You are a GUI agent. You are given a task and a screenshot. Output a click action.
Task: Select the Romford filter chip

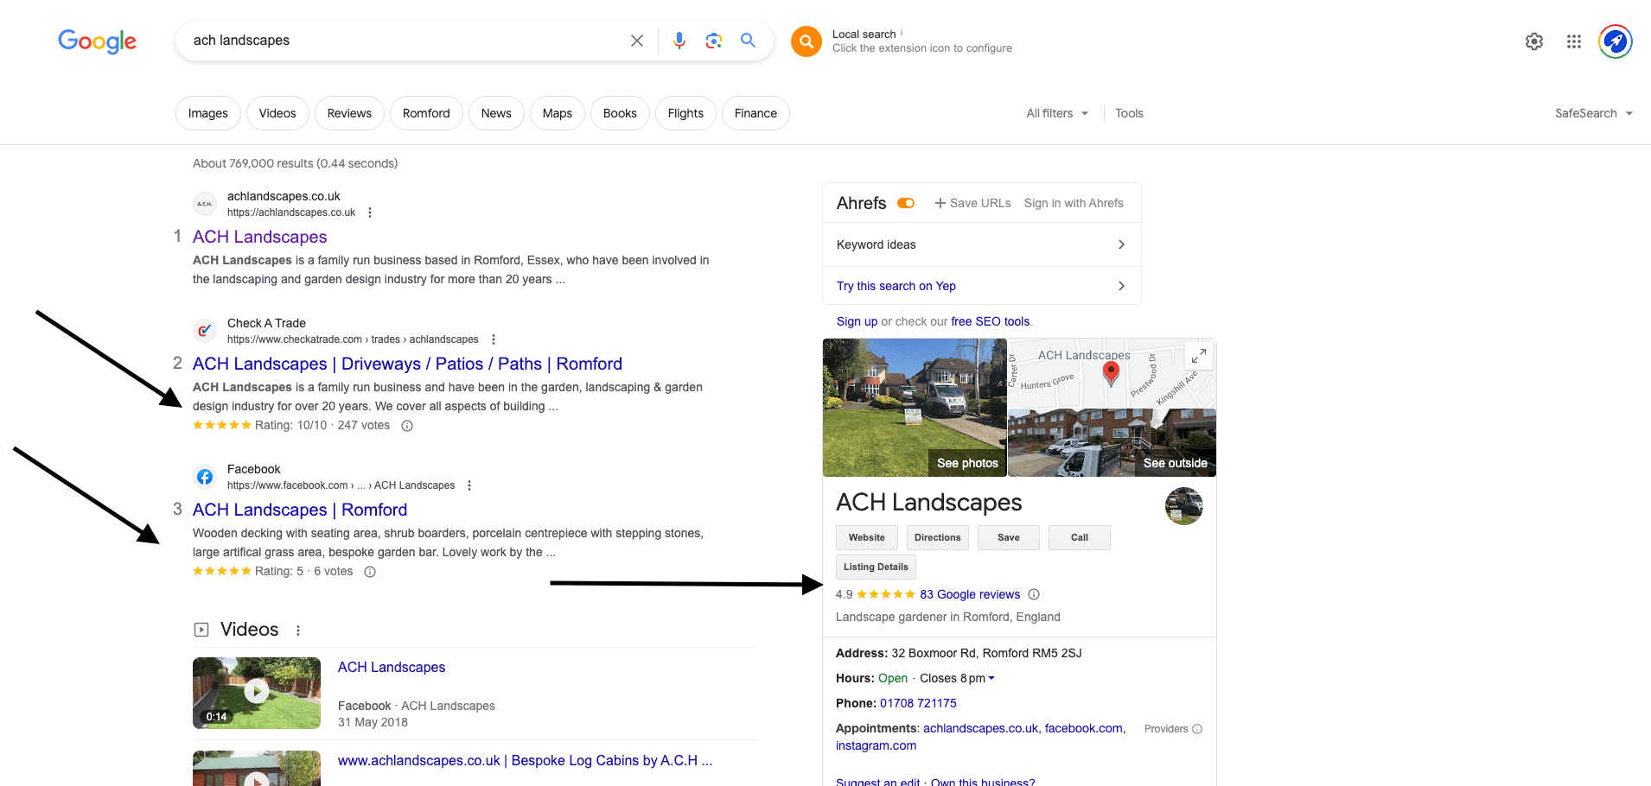coord(426,113)
